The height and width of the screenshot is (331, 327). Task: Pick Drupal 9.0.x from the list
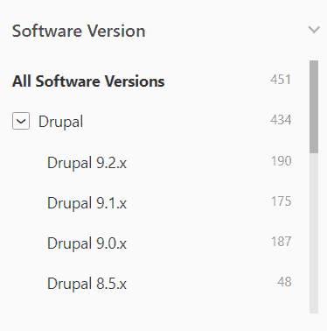(x=87, y=243)
